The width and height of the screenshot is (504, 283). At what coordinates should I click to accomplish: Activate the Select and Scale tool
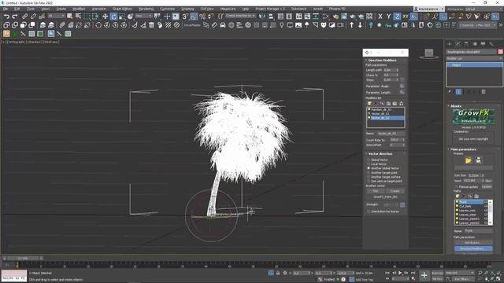click(122, 17)
